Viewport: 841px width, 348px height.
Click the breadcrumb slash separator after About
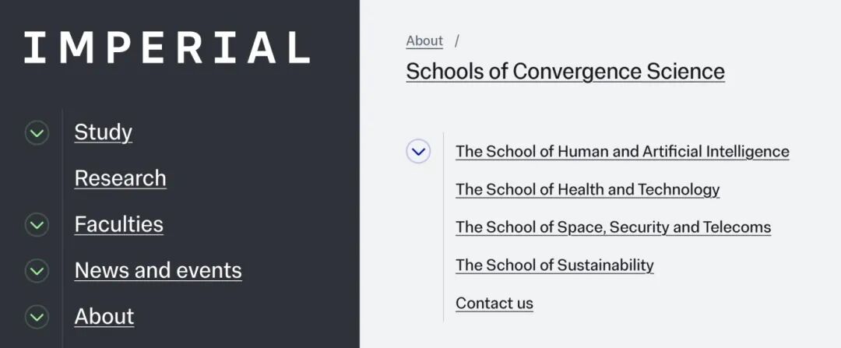tap(457, 40)
